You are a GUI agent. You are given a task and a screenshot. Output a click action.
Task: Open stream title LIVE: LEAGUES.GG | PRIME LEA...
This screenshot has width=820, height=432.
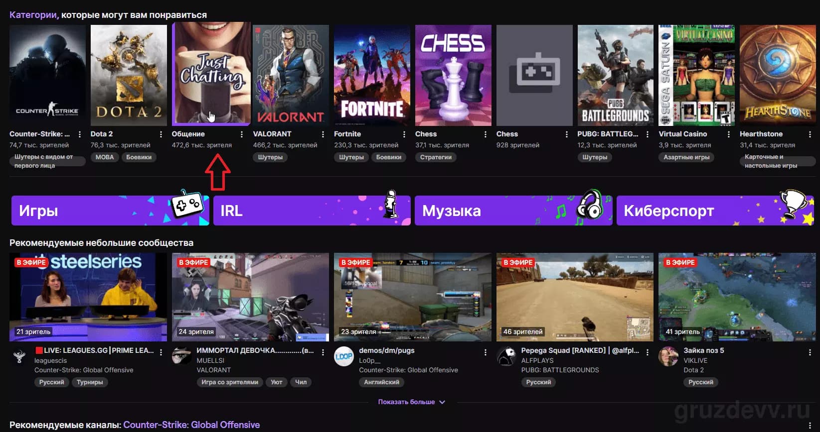pyautogui.click(x=95, y=350)
